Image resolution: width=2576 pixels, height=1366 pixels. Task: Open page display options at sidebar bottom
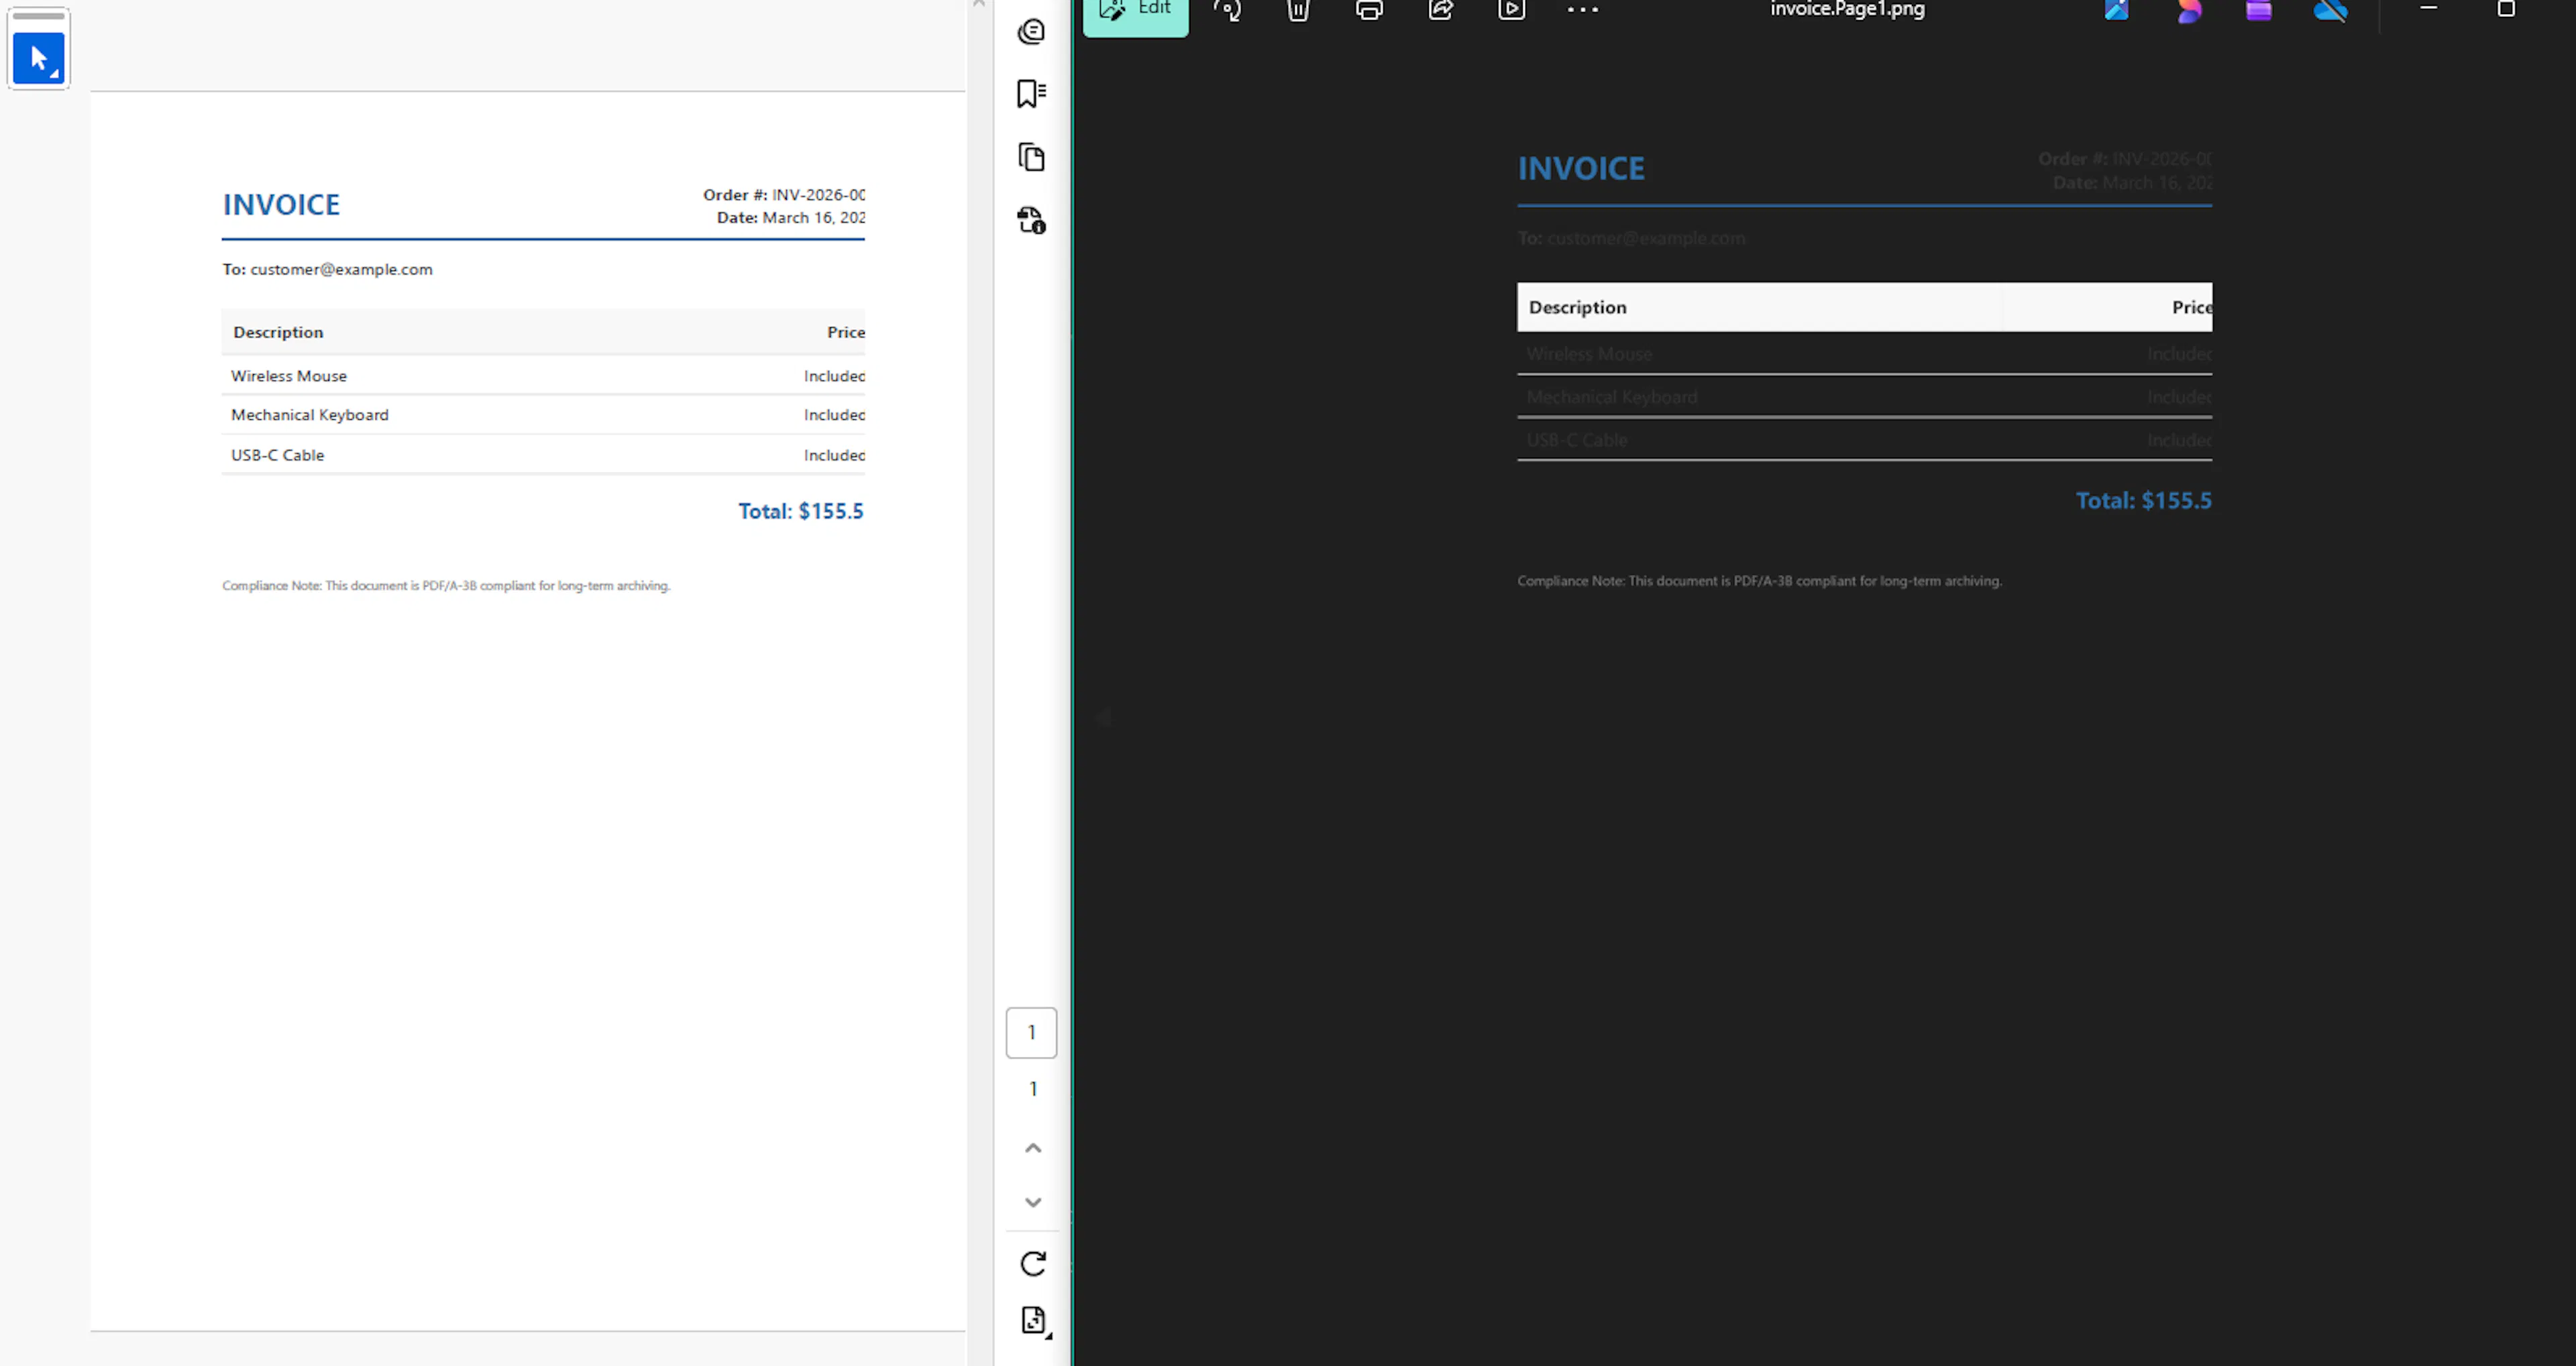[x=1034, y=1321]
